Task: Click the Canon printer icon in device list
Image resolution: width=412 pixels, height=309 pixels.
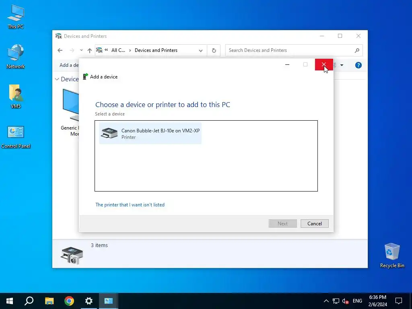Action: tap(109, 133)
